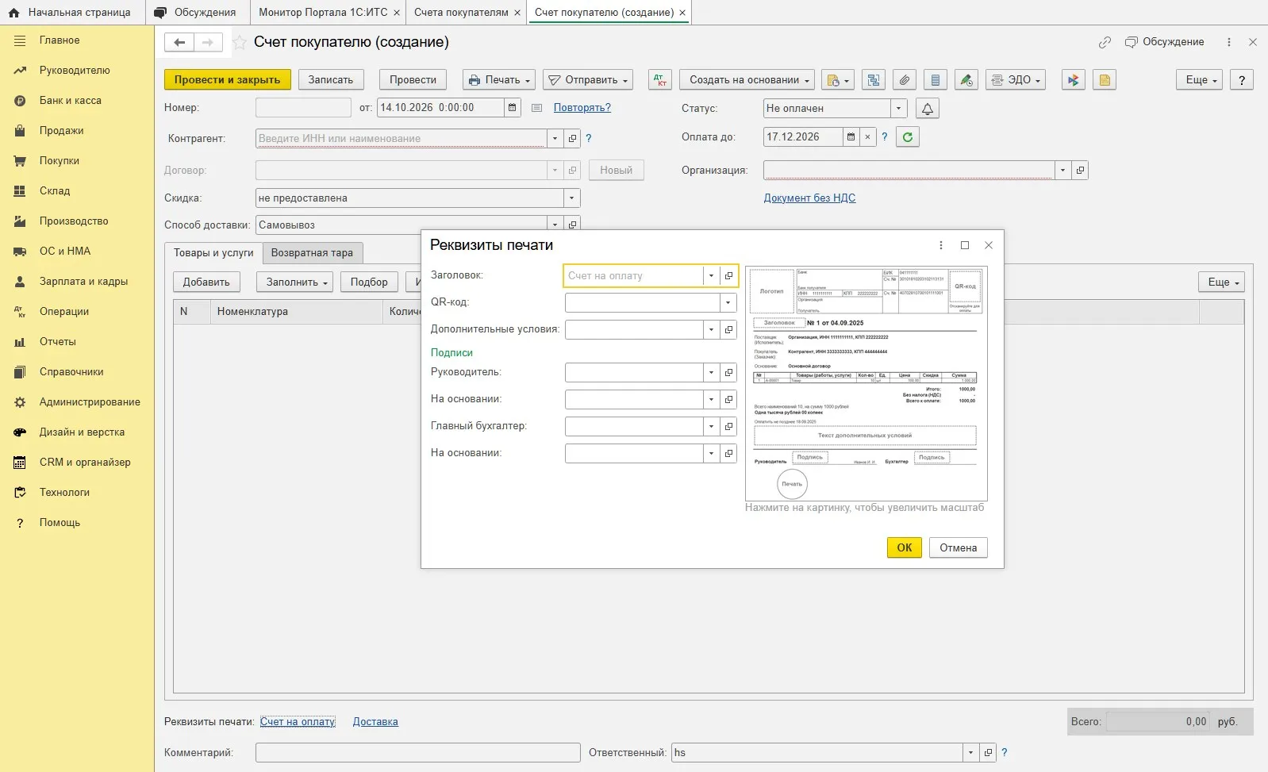Open the Скидка dropdown arrow
The width and height of the screenshot is (1268, 772).
pos(572,198)
